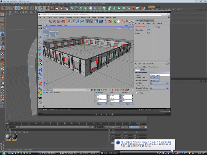Skip to next file in KMPlayer
Image resolution: width=207 pixels, height=155 pixels.
click(112, 114)
